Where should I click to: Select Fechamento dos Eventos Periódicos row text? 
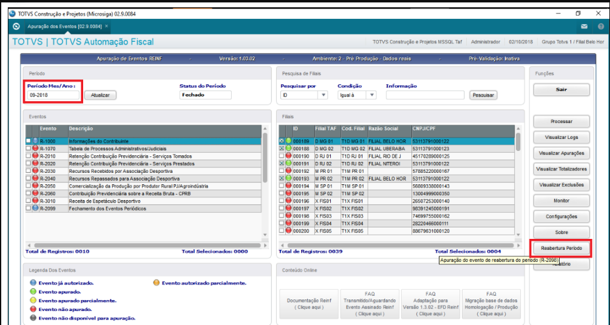(x=107, y=209)
